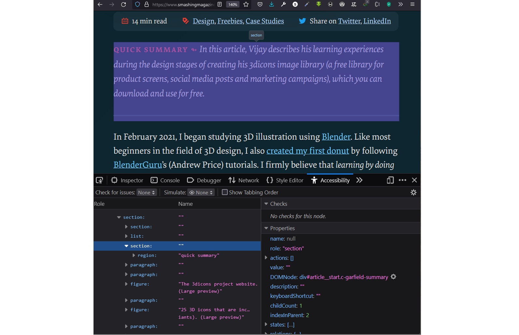
Task: Share the article on LinkedIn
Action: tap(377, 21)
